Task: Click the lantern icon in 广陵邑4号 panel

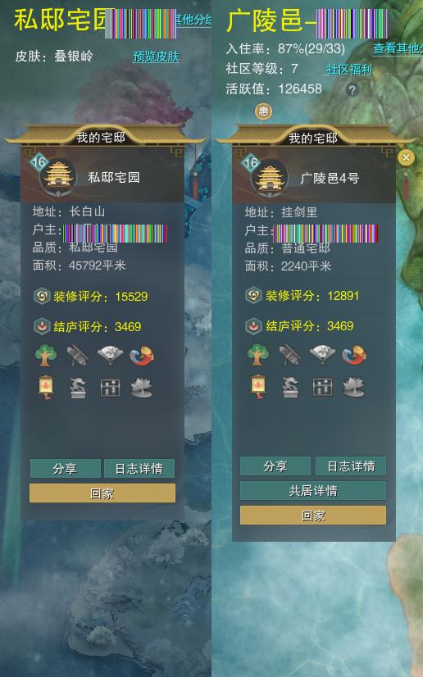Action: 257,387
